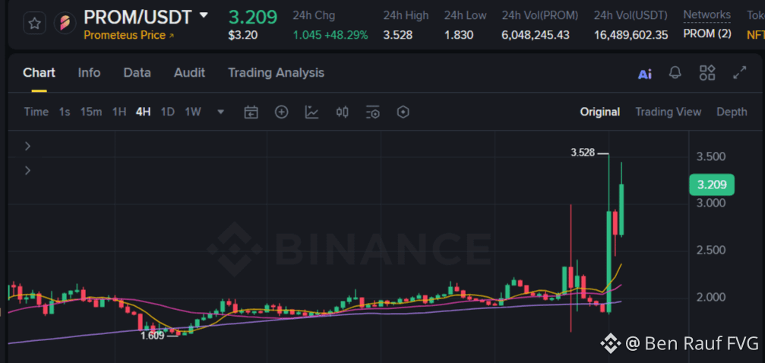Image resolution: width=765 pixels, height=363 pixels.
Task: Launch the AI assistant icon
Action: pos(645,74)
